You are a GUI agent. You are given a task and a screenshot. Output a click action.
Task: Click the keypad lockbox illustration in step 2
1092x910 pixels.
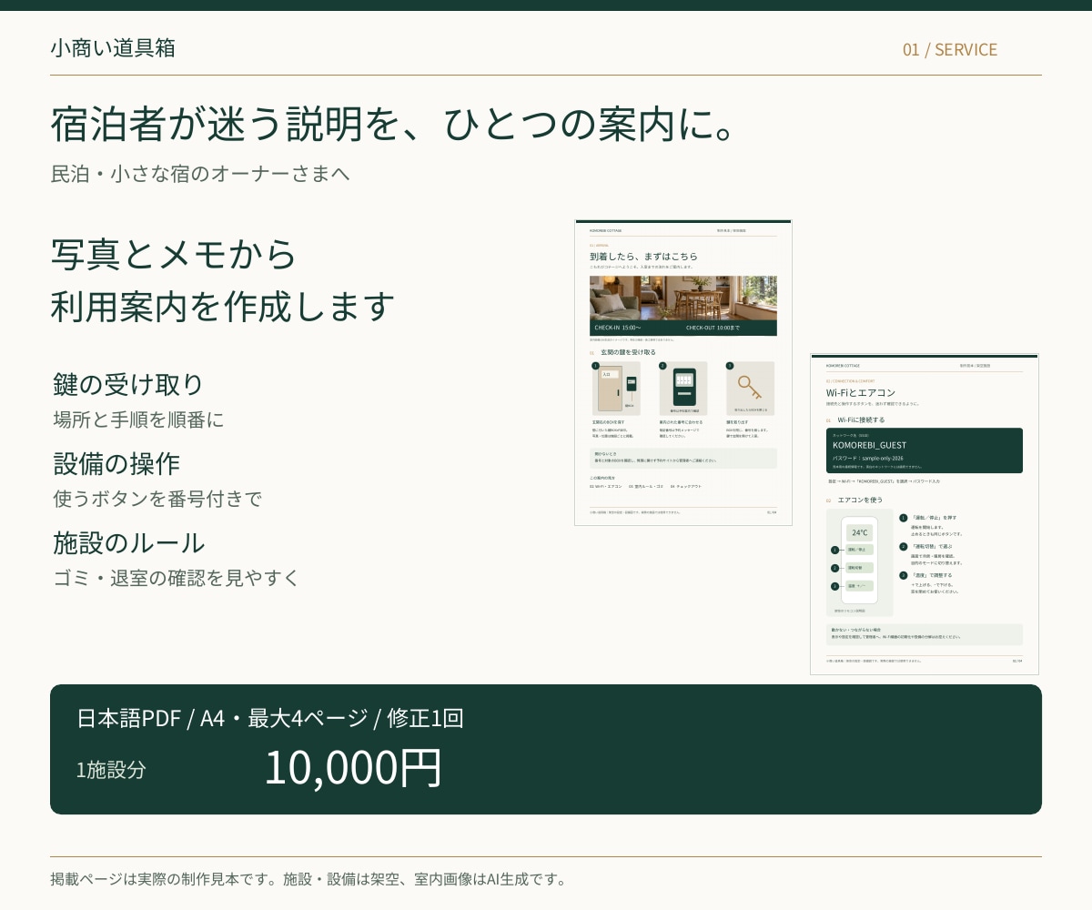coord(683,387)
